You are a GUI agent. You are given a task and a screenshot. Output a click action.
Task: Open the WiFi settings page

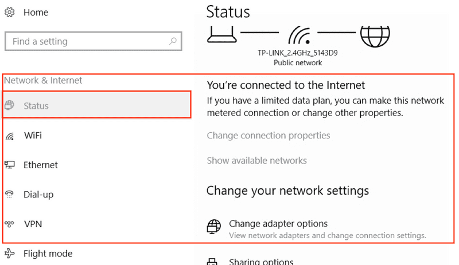point(96,136)
